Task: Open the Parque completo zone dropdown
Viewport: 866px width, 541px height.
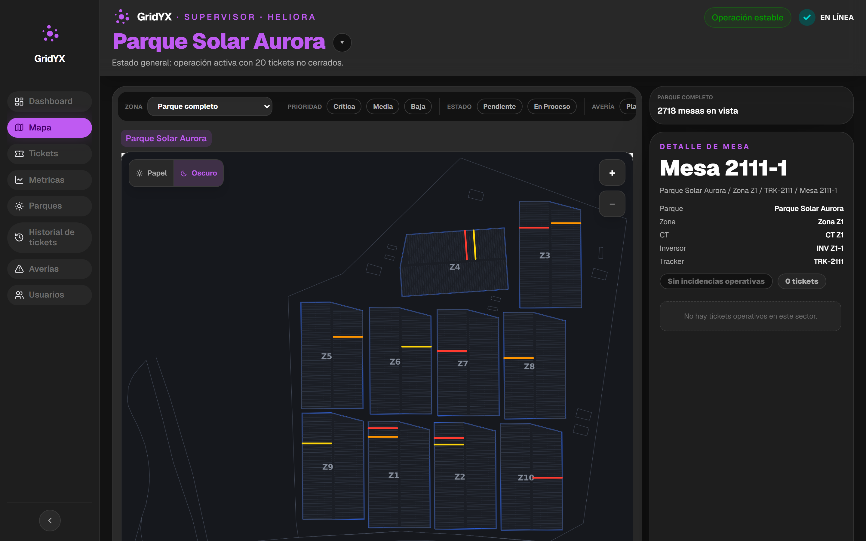Action: click(x=210, y=107)
